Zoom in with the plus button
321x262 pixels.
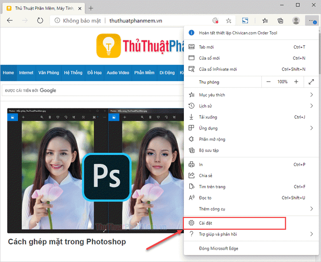coord(296,82)
